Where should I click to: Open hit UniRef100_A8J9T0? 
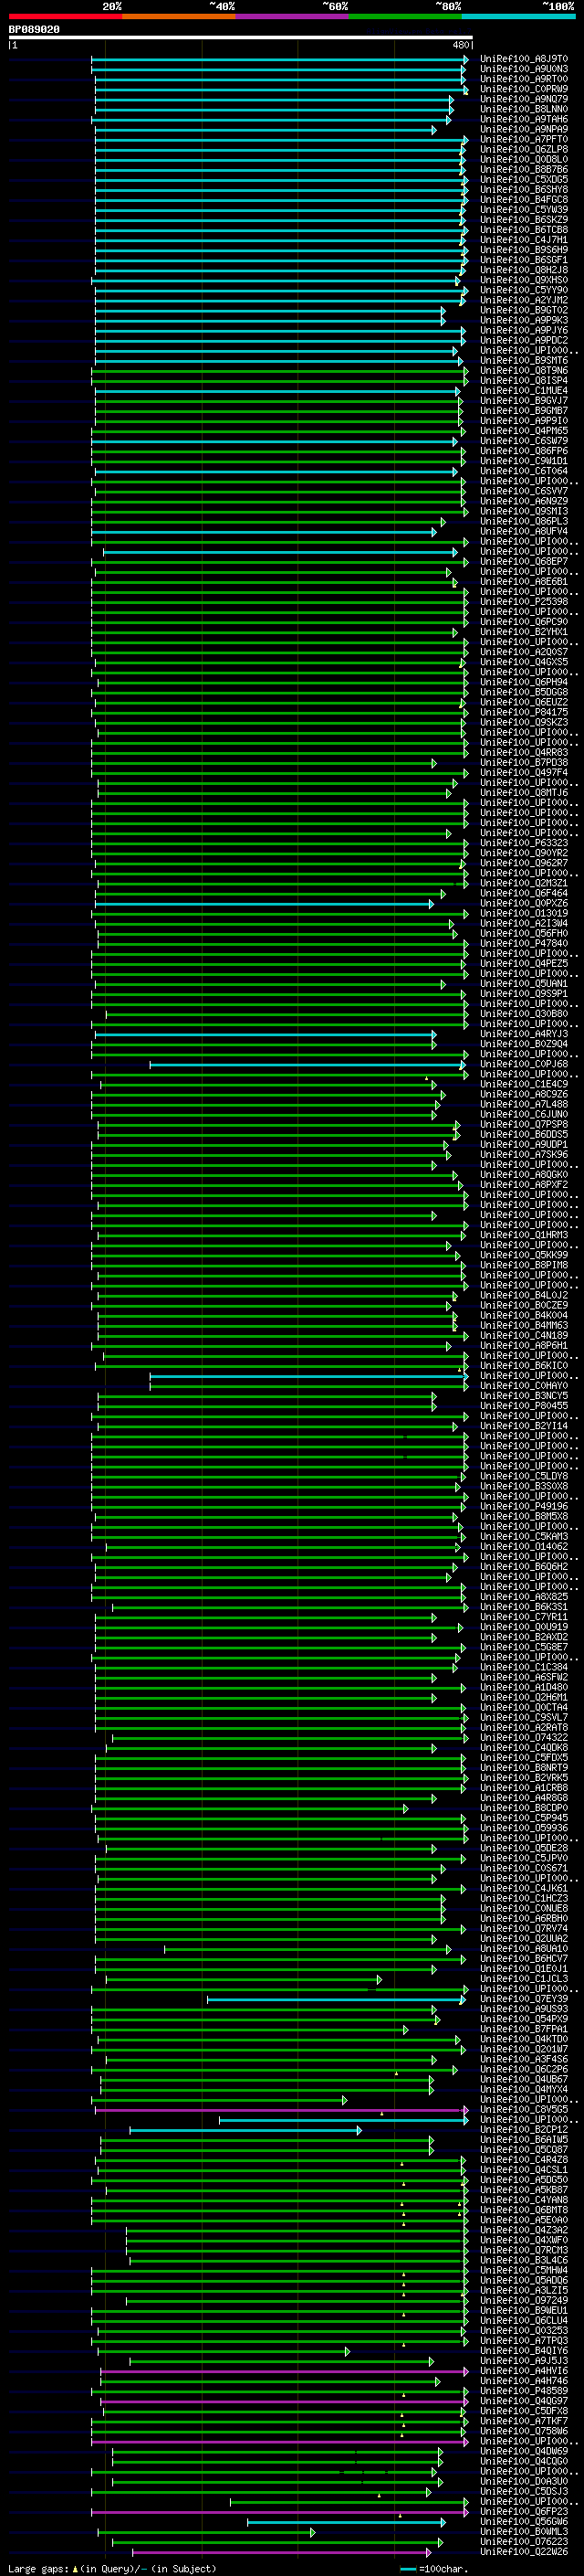[524, 59]
